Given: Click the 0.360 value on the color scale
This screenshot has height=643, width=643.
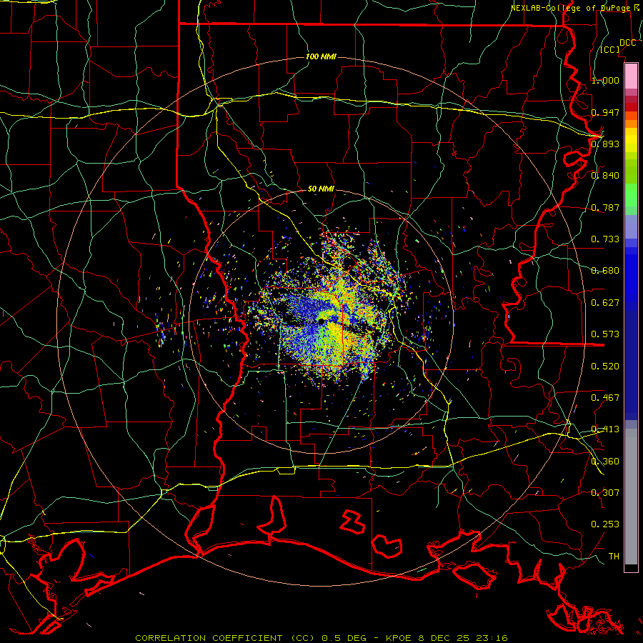Looking at the screenshot, I should click(x=605, y=462).
